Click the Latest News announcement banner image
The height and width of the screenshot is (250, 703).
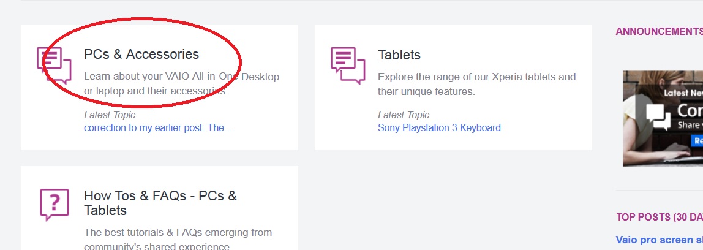pyautogui.click(x=663, y=118)
